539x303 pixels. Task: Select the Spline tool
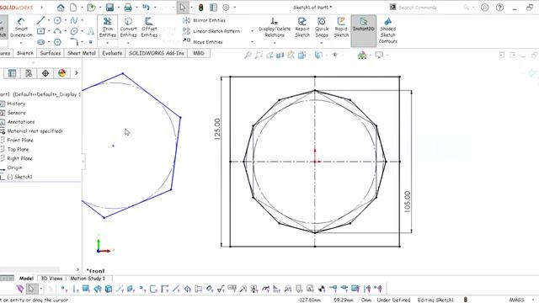click(74, 20)
